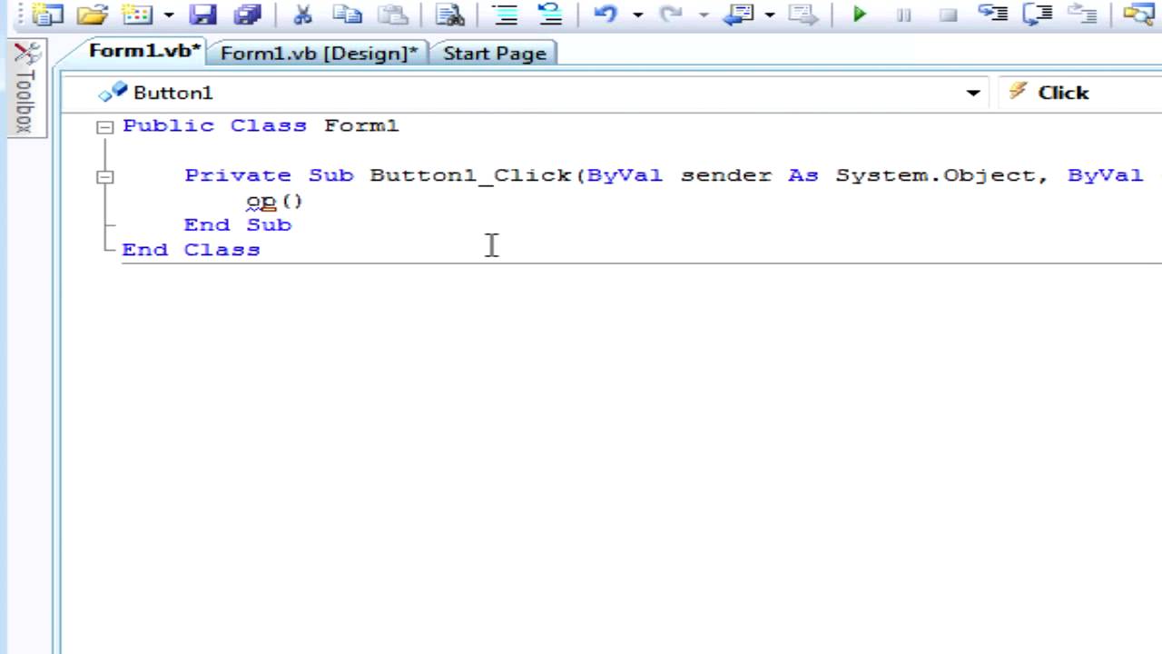Click the Cut scissors icon
The width and height of the screenshot is (1162, 654).
coord(303,15)
